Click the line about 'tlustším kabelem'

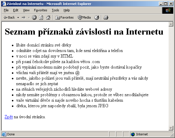pyautogui.click(x=70, y=100)
